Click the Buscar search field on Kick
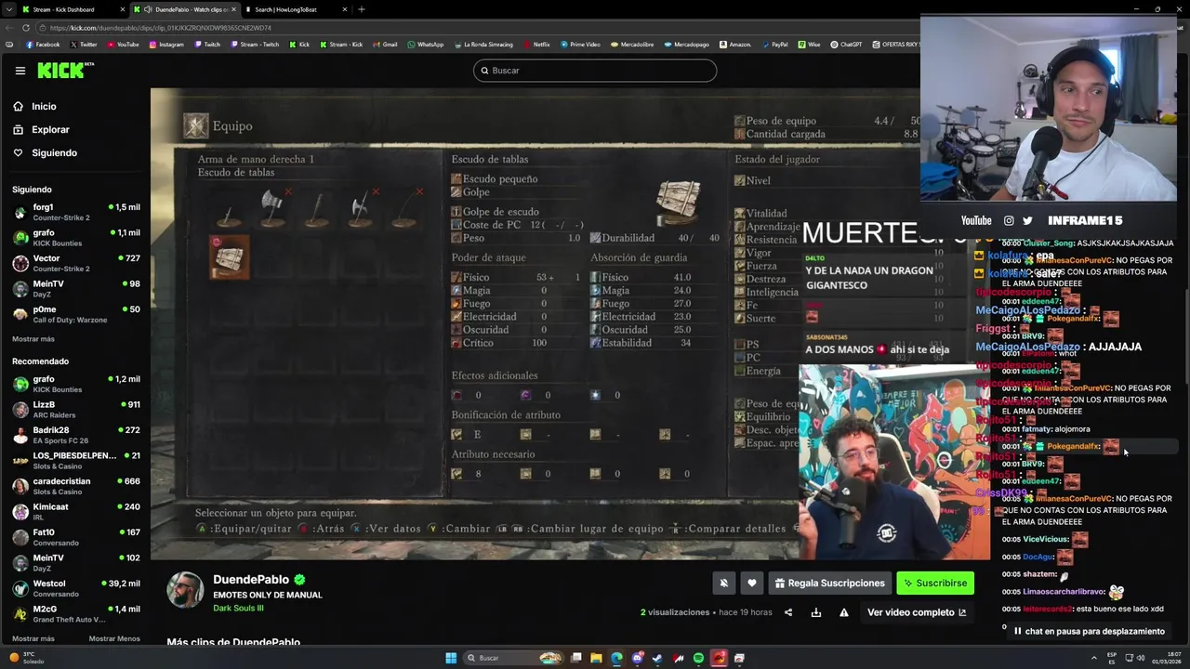The width and height of the screenshot is (1190, 669). point(595,71)
